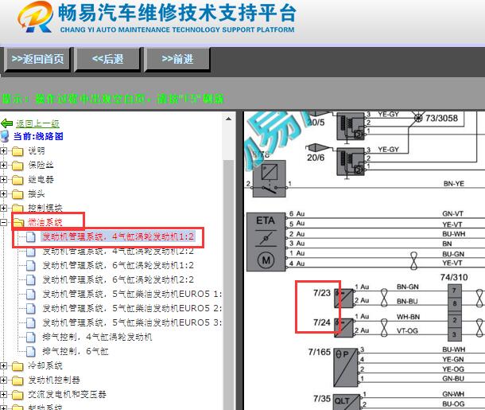485x410 pixels.
Task: Open 5气缸柴油发动机EURO5 3 diagram
Action: coord(132,322)
